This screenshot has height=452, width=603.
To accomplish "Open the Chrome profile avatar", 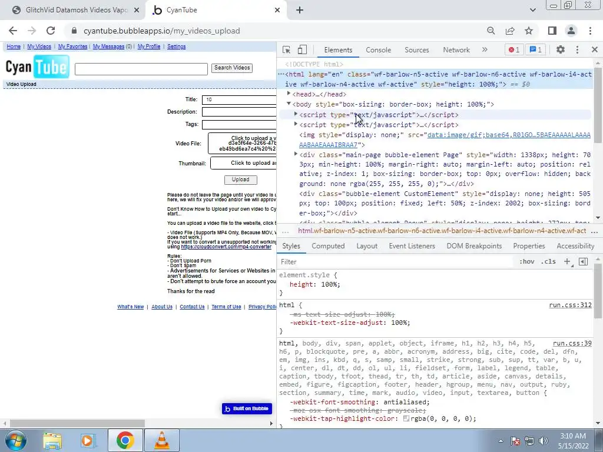I will click(571, 31).
